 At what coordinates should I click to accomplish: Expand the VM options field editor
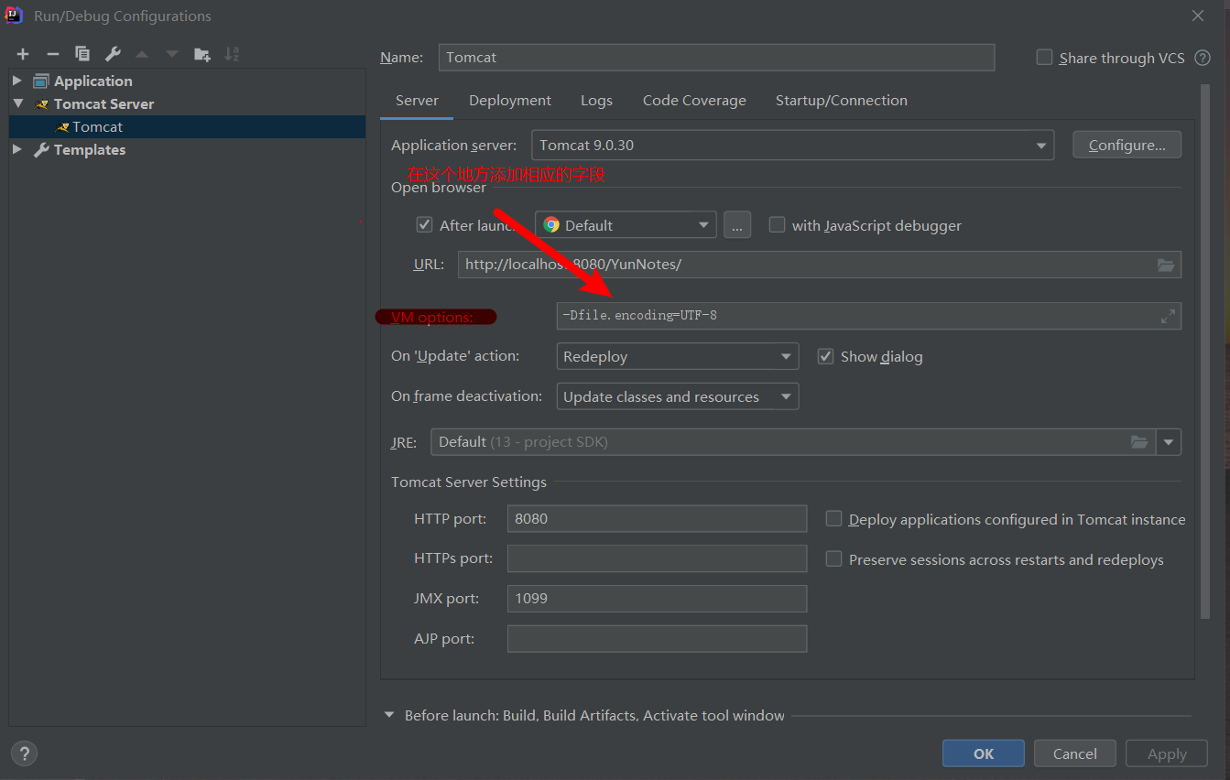pyautogui.click(x=1168, y=316)
